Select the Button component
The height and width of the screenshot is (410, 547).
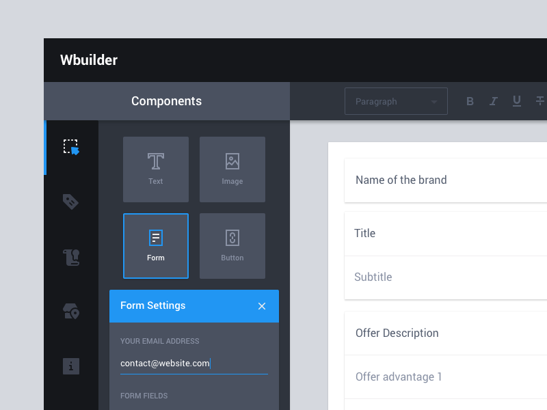232,246
